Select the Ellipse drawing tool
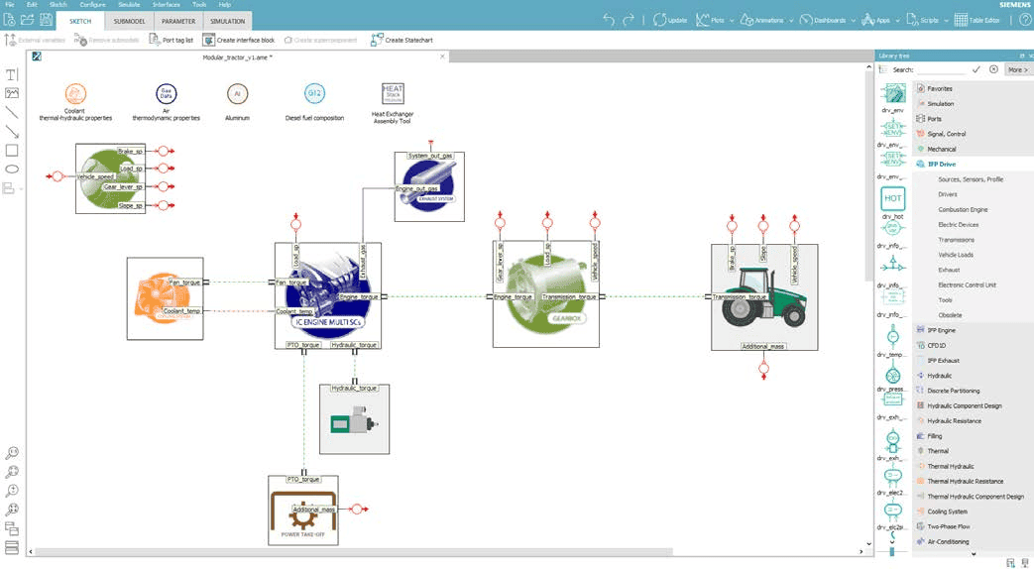The height and width of the screenshot is (569, 1034). (12, 170)
